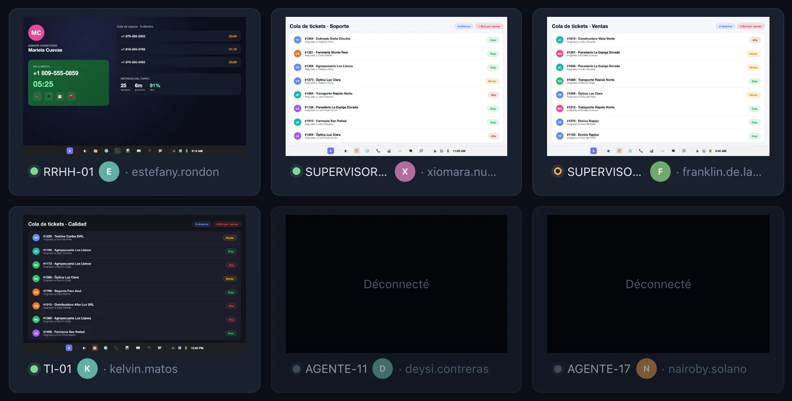This screenshot has height=401, width=792.
Task: Click the RRHH-01 station label
Action: [68, 172]
